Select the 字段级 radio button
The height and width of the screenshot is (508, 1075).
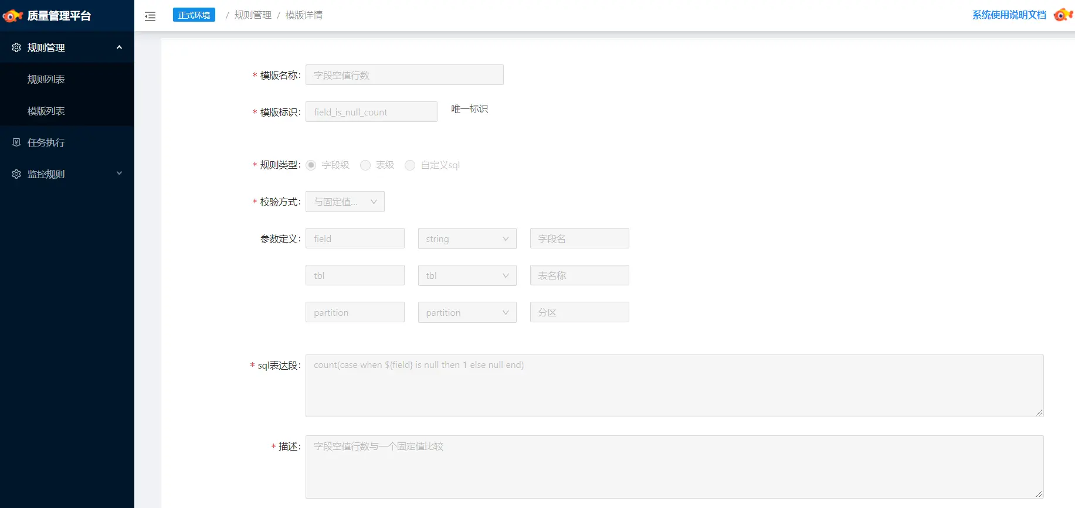(x=311, y=165)
